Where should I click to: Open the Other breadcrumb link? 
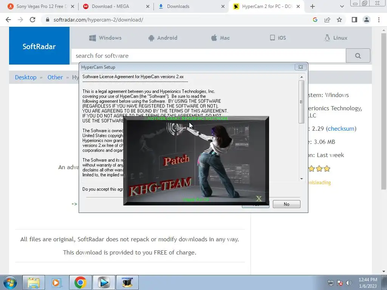click(x=55, y=77)
